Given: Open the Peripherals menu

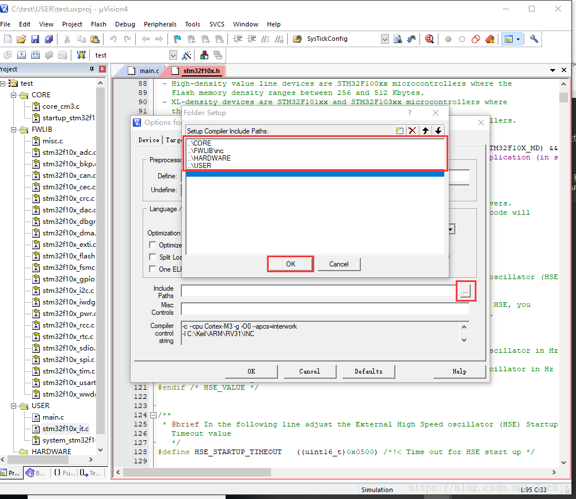Looking at the screenshot, I should (x=160, y=24).
